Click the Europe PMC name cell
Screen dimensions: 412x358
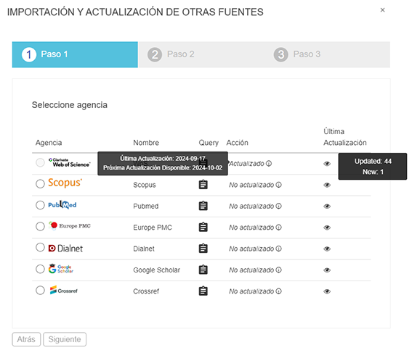pyautogui.click(x=153, y=228)
